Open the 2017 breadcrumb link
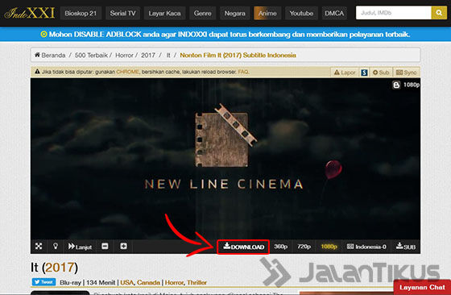The image size is (451, 295). [148, 55]
